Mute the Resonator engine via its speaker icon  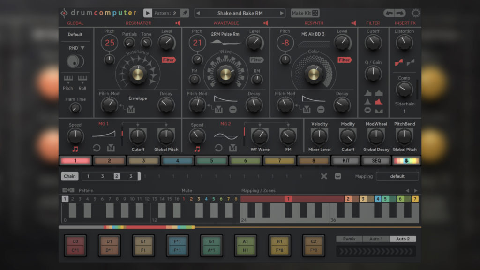178,23
